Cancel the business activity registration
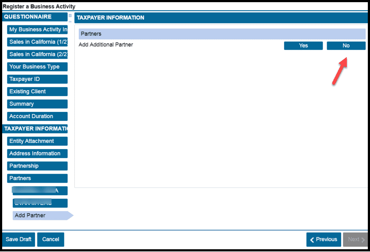Viewport: 370px width, 252px height. tap(51, 239)
